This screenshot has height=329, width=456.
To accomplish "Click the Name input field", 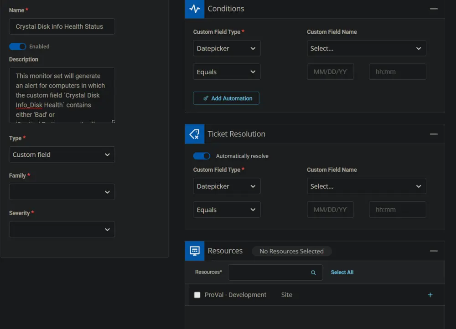I will 62,26.
